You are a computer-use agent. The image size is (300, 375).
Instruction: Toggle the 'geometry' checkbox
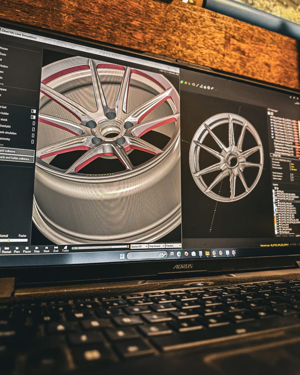(x=33, y=142)
